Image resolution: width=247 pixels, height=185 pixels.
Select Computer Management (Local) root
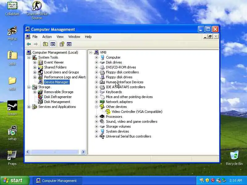click(55, 52)
